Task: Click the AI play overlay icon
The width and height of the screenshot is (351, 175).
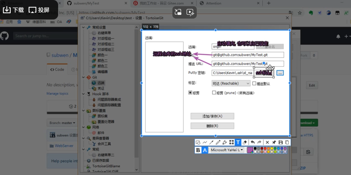Action: (x=190, y=12)
